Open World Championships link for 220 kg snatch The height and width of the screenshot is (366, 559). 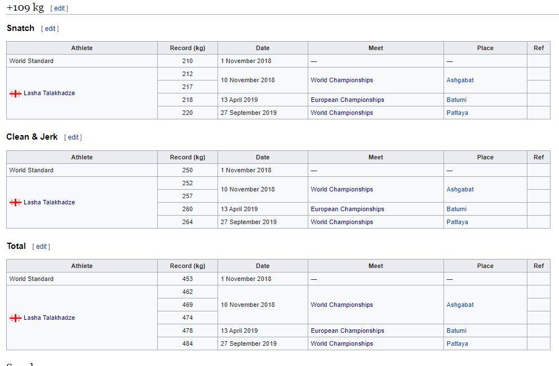(341, 113)
